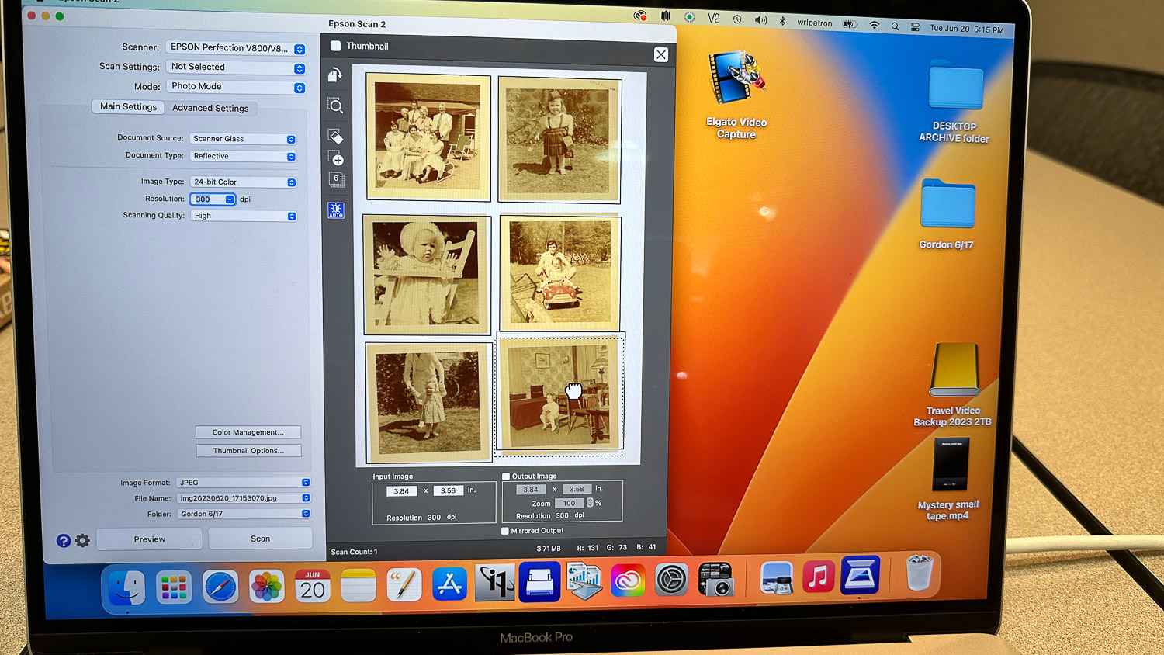Open the Epson Scan help
Screen dimensions: 1164x655
click(x=63, y=540)
